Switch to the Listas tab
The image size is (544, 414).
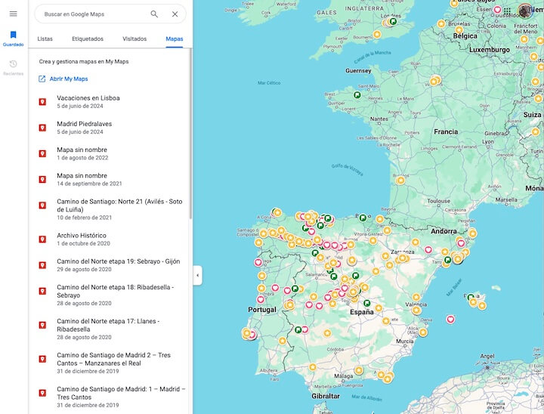pyautogui.click(x=45, y=39)
